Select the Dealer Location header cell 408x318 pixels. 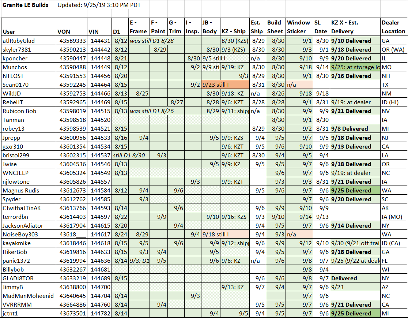click(x=393, y=27)
